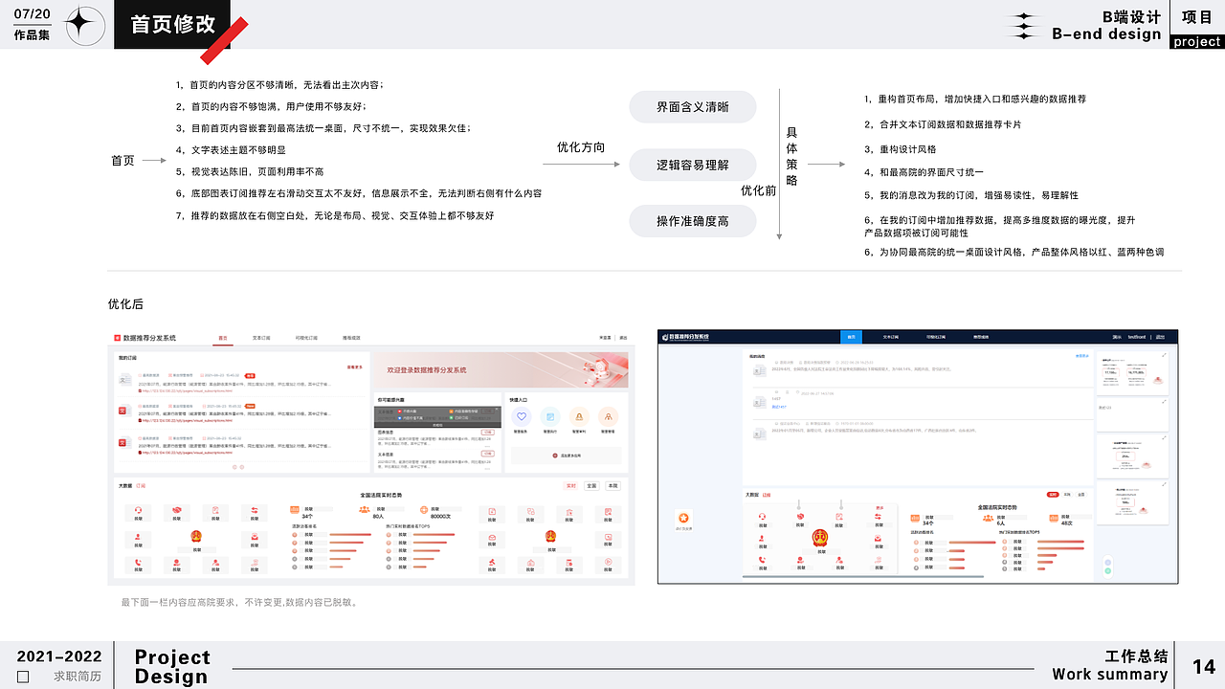Open the bell quick-entry icon in left mockup
The width and height of the screenshot is (1225, 689).
pos(579,416)
